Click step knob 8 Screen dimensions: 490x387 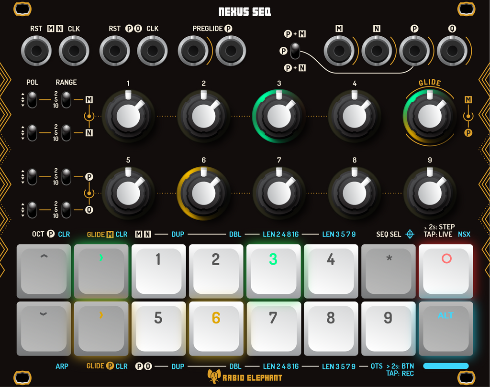tap(355, 193)
